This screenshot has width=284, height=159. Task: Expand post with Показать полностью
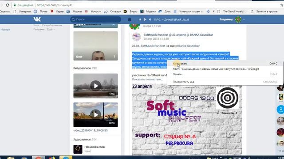click(147, 79)
